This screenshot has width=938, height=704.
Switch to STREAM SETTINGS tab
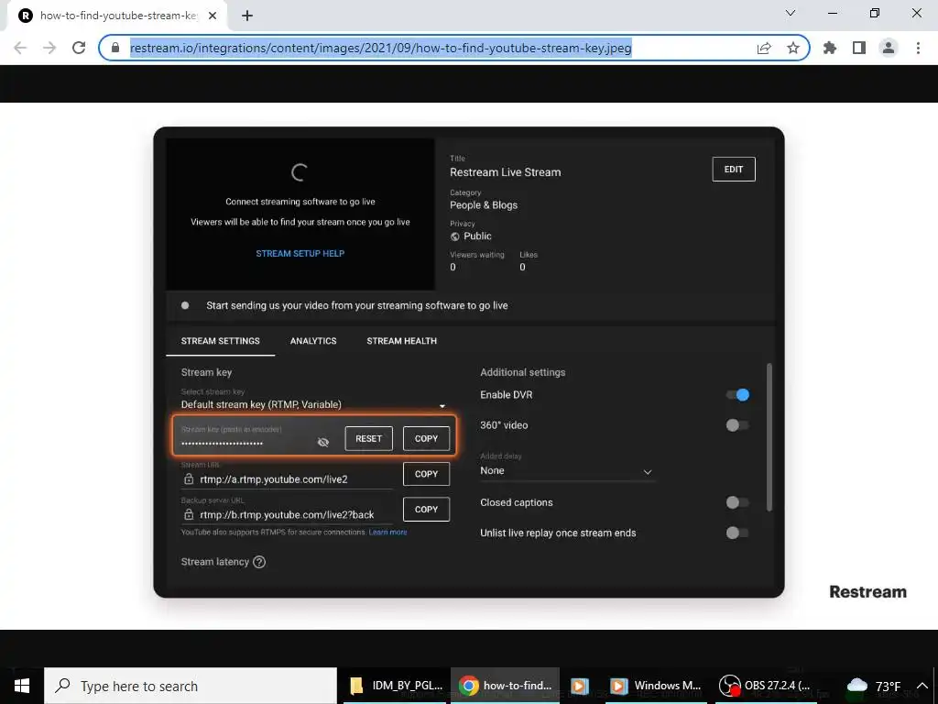pos(220,341)
